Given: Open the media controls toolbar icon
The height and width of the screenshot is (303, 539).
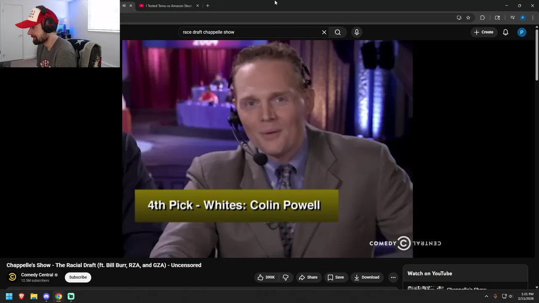Looking at the screenshot, I should pos(512,18).
